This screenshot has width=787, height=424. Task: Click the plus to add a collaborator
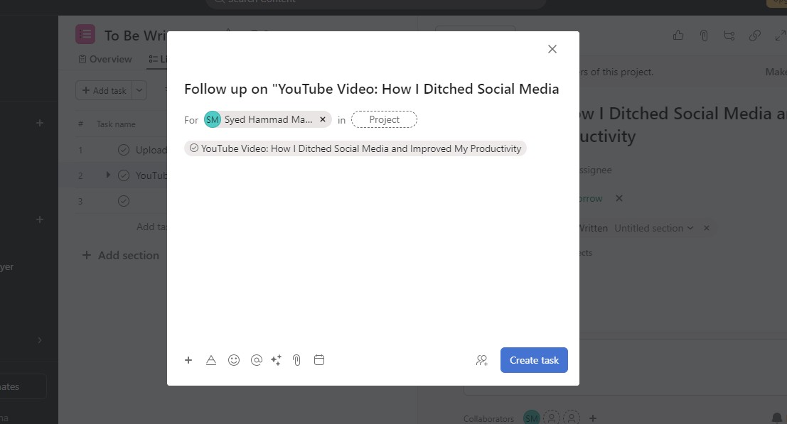click(x=593, y=418)
